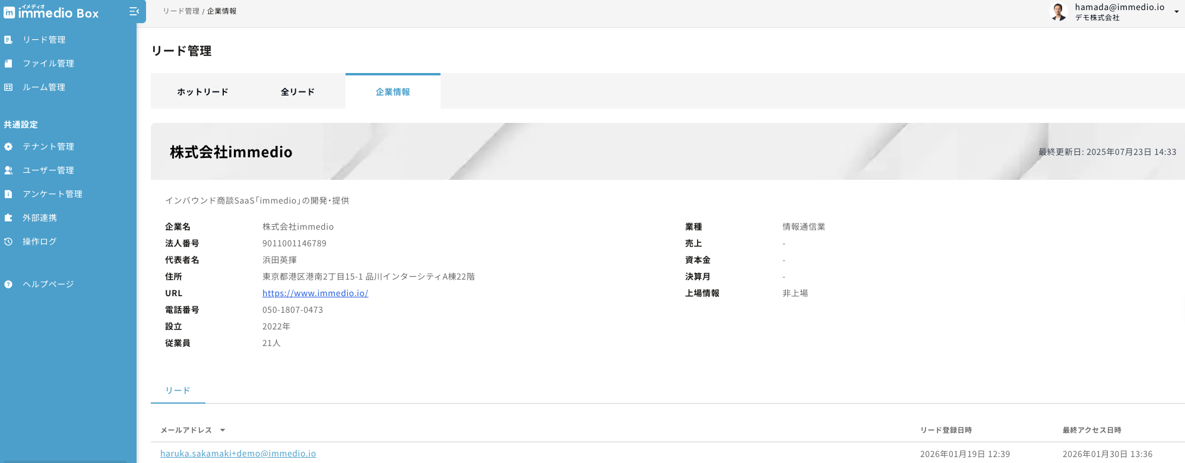Collapse the sidebar with the menu toggle

(x=134, y=11)
